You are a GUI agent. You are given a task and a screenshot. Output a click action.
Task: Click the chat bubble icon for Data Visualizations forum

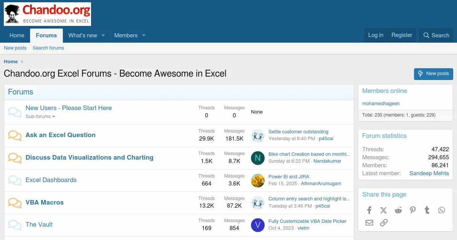pyautogui.click(x=15, y=158)
